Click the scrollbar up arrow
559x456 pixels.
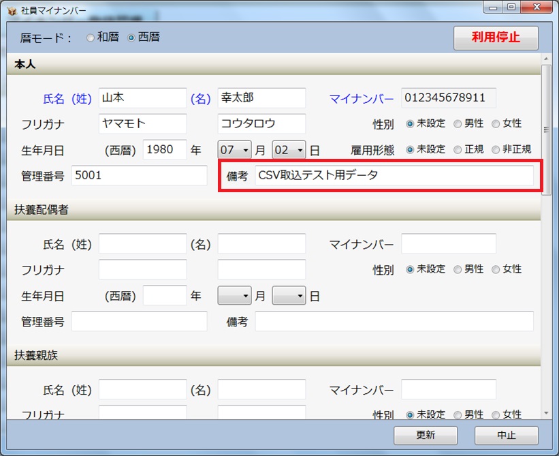[546, 59]
